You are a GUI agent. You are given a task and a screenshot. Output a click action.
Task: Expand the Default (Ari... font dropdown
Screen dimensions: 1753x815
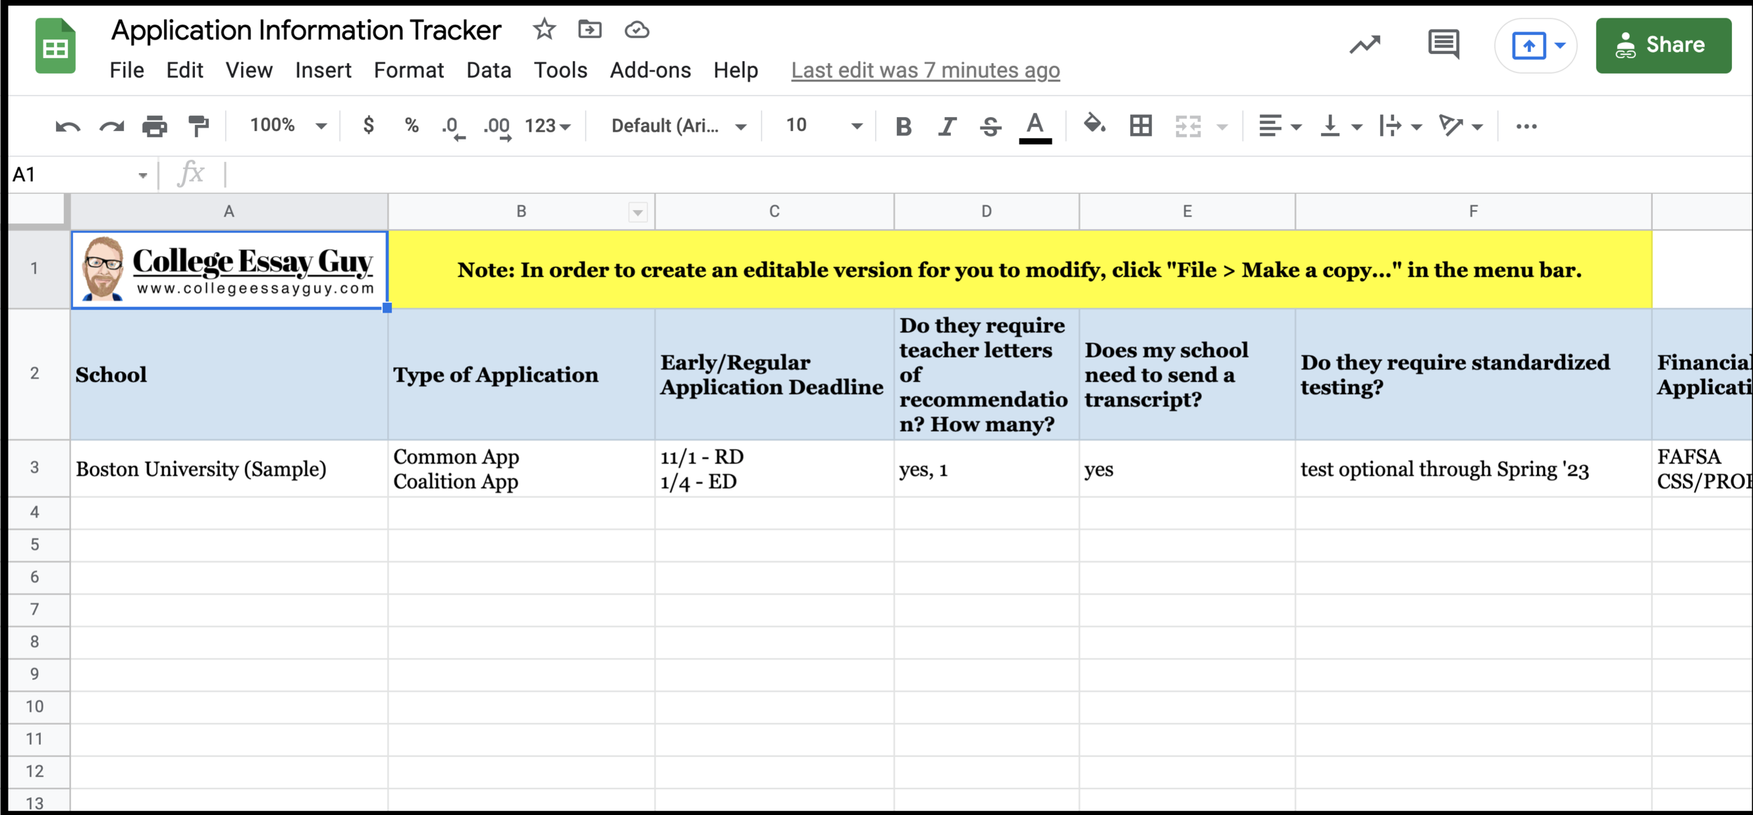(677, 126)
